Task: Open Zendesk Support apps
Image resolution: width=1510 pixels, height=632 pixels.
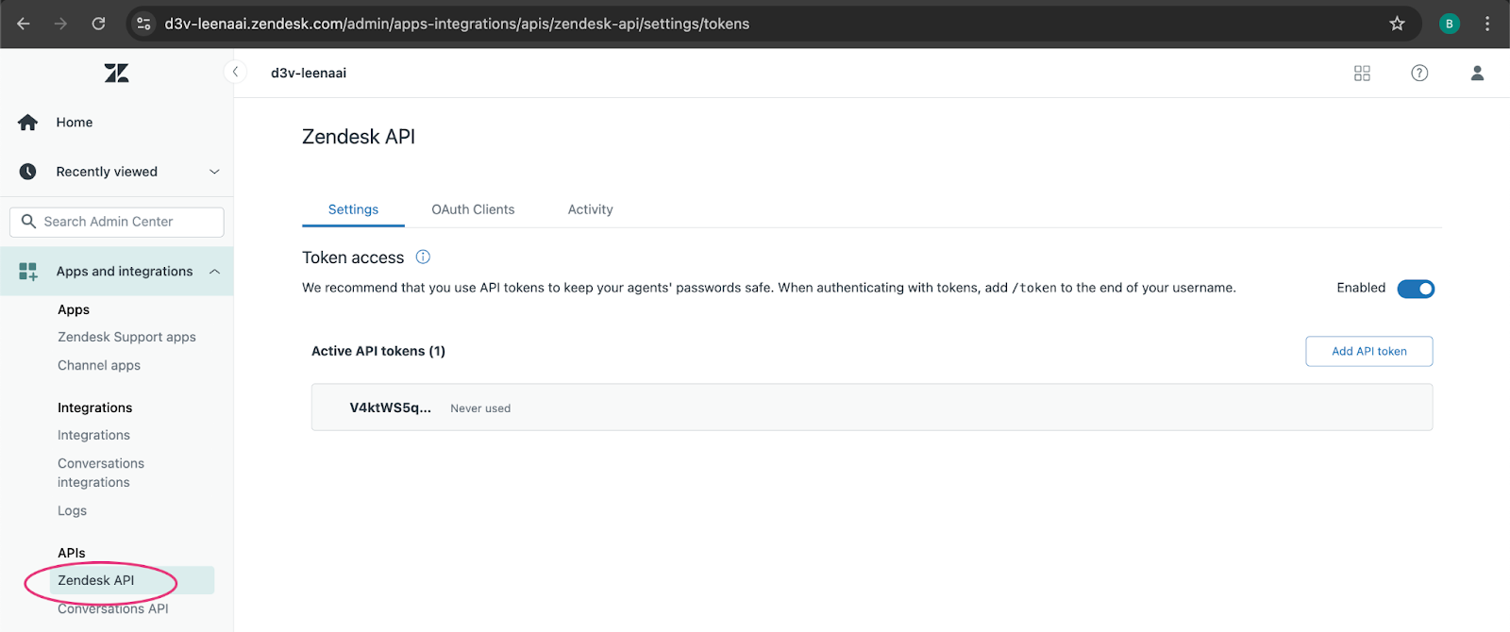Action: coord(126,337)
